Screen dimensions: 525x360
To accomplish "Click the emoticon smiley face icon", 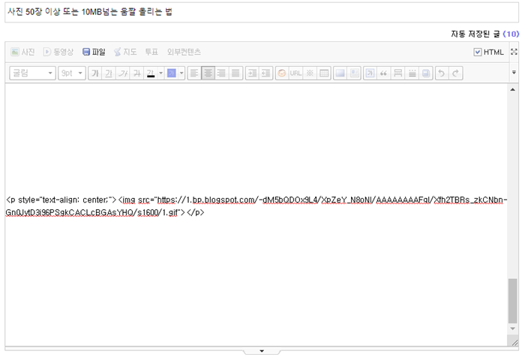I will point(282,73).
